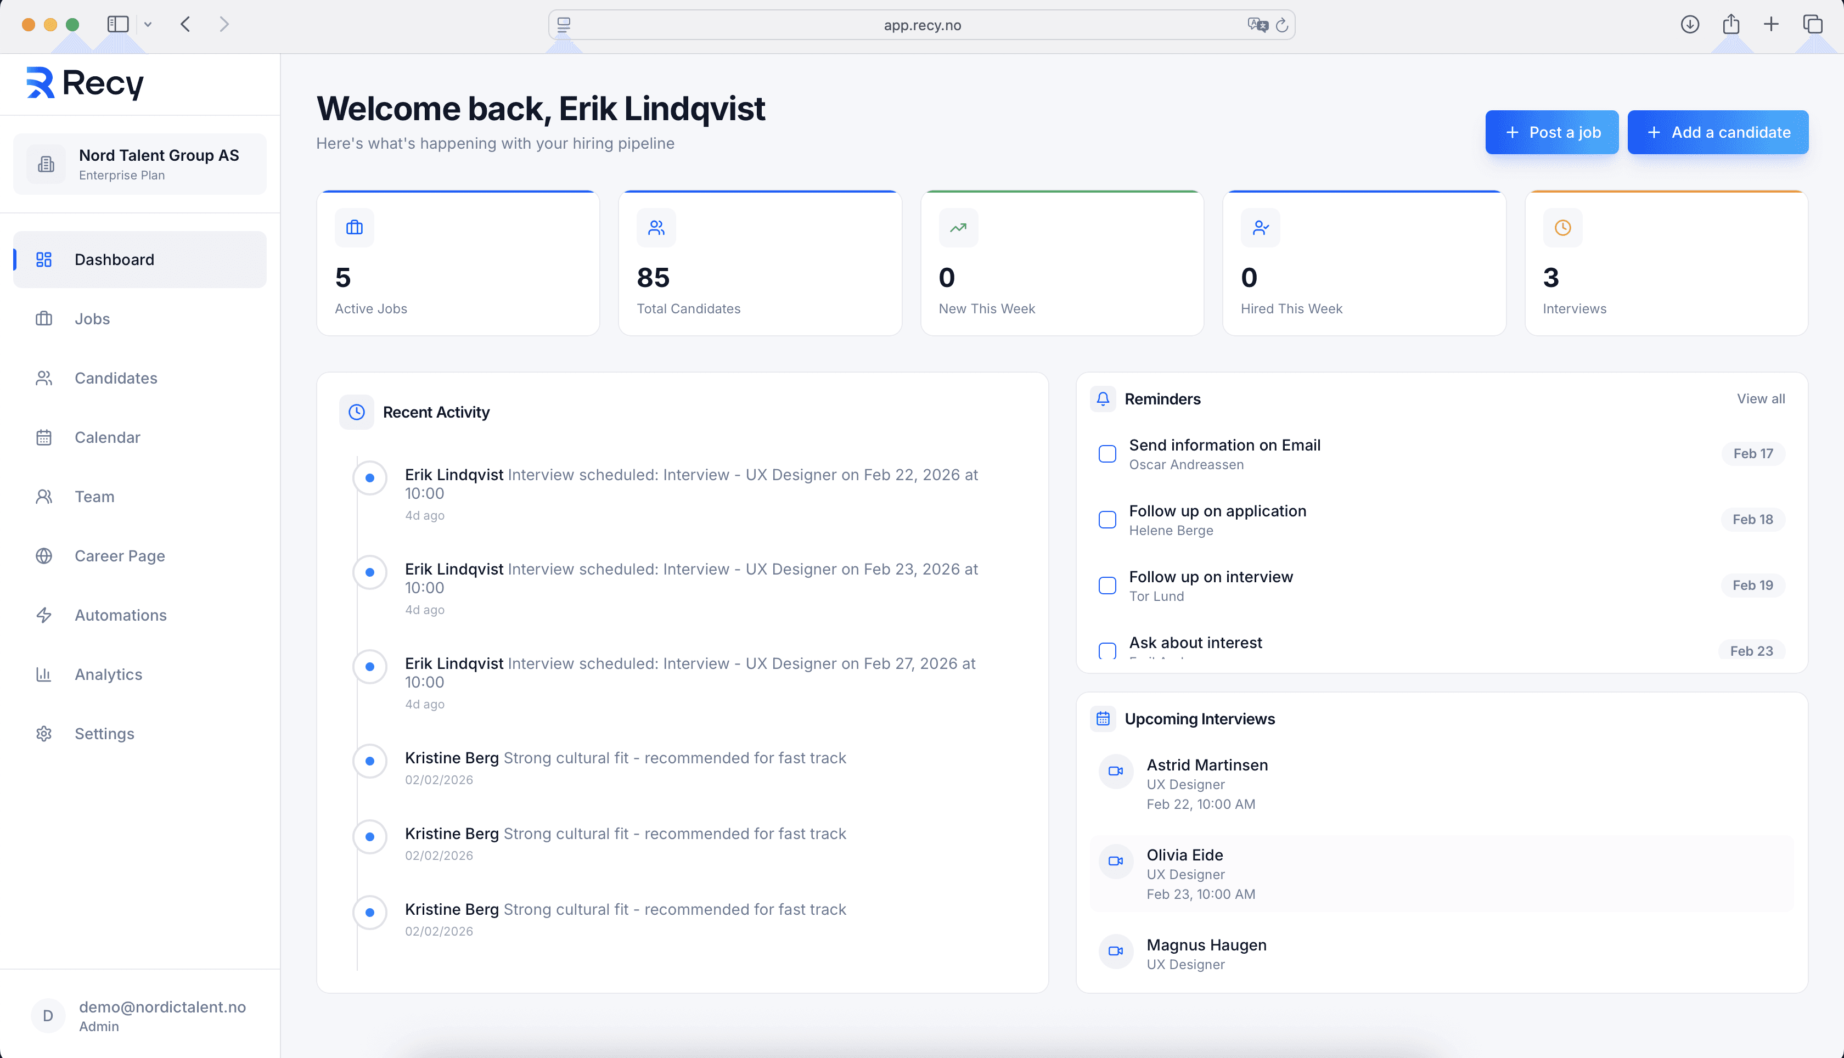Viewport: 1844px width, 1058px height.
Task: Check off the Send information on Email reminder
Action: [x=1107, y=453]
